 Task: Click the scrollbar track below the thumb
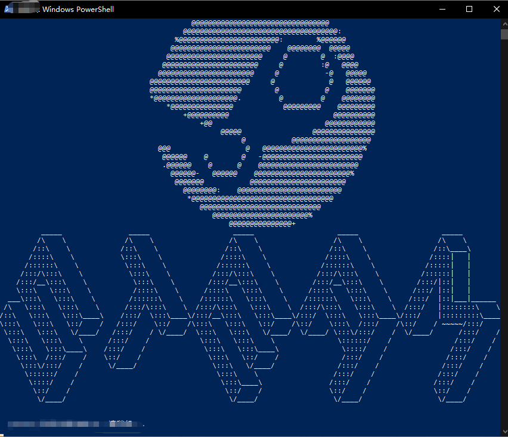[x=504, y=239]
